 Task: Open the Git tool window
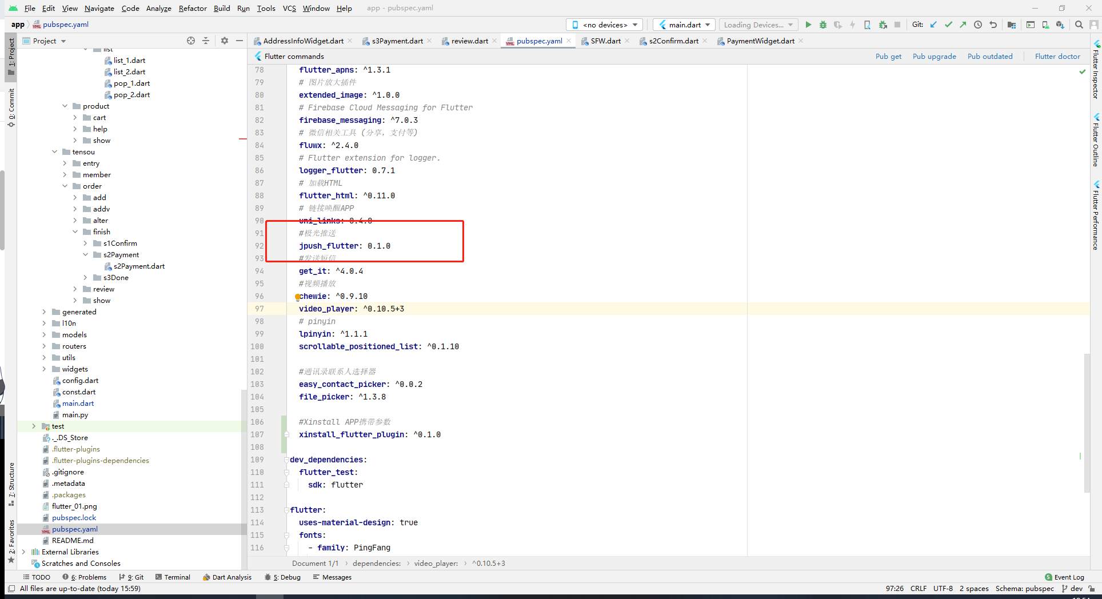pos(131,577)
